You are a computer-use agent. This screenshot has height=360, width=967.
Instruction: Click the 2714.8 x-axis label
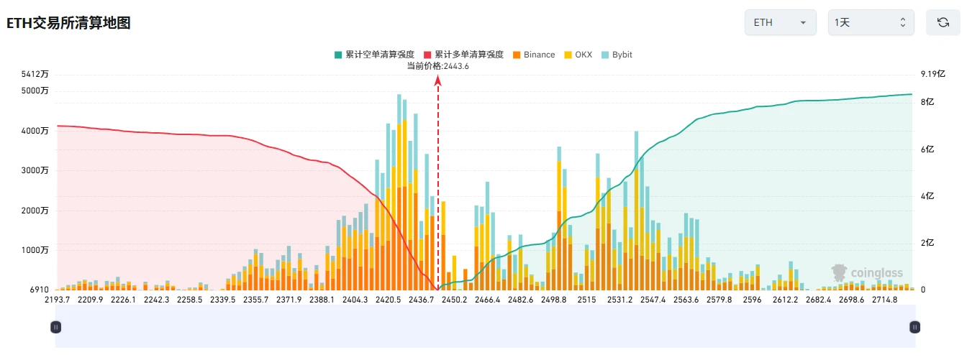point(885,300)
